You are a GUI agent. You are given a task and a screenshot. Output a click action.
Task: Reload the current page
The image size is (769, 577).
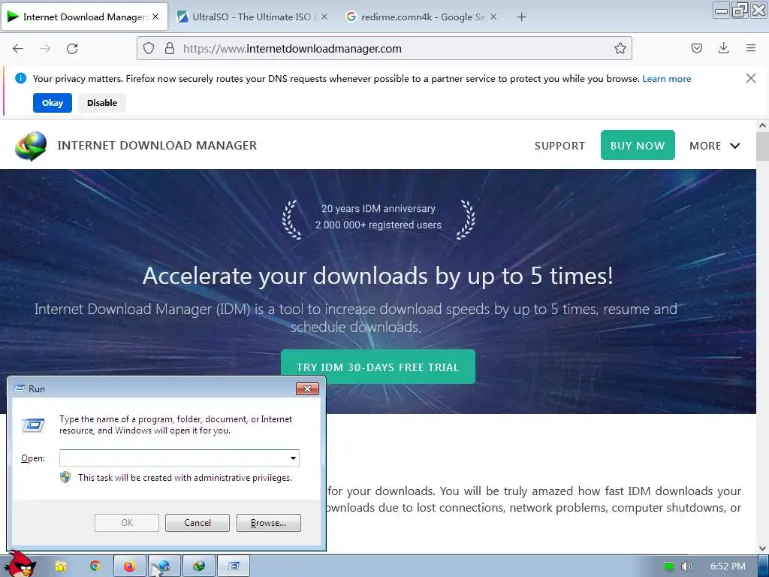click(72, 48)
